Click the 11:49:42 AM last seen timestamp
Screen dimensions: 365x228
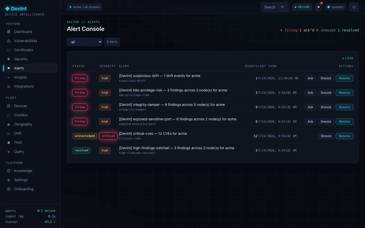[278, 78]
